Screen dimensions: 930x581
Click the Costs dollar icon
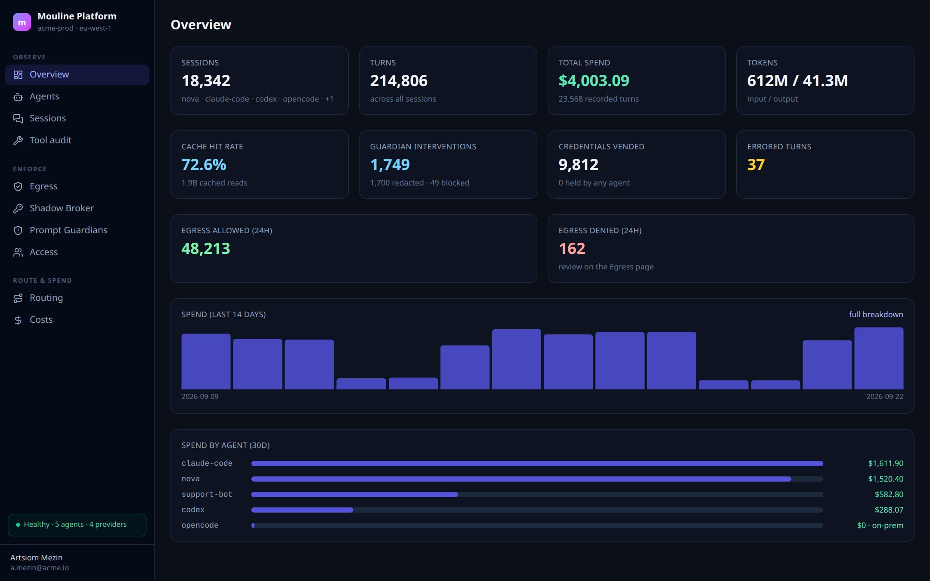(x=18, y=320)
